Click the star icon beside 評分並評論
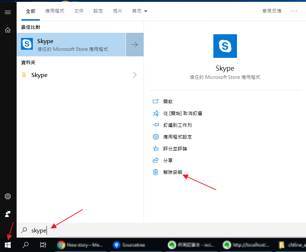306x252 pixels. pos(155,148)
